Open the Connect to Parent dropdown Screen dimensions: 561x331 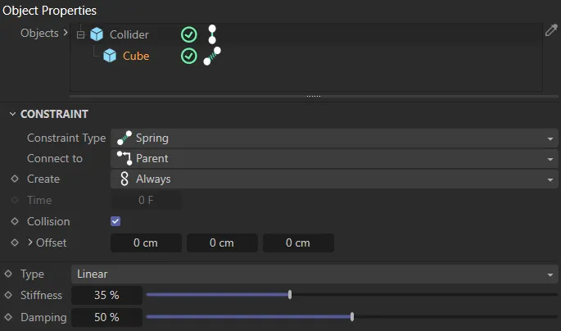334,158
